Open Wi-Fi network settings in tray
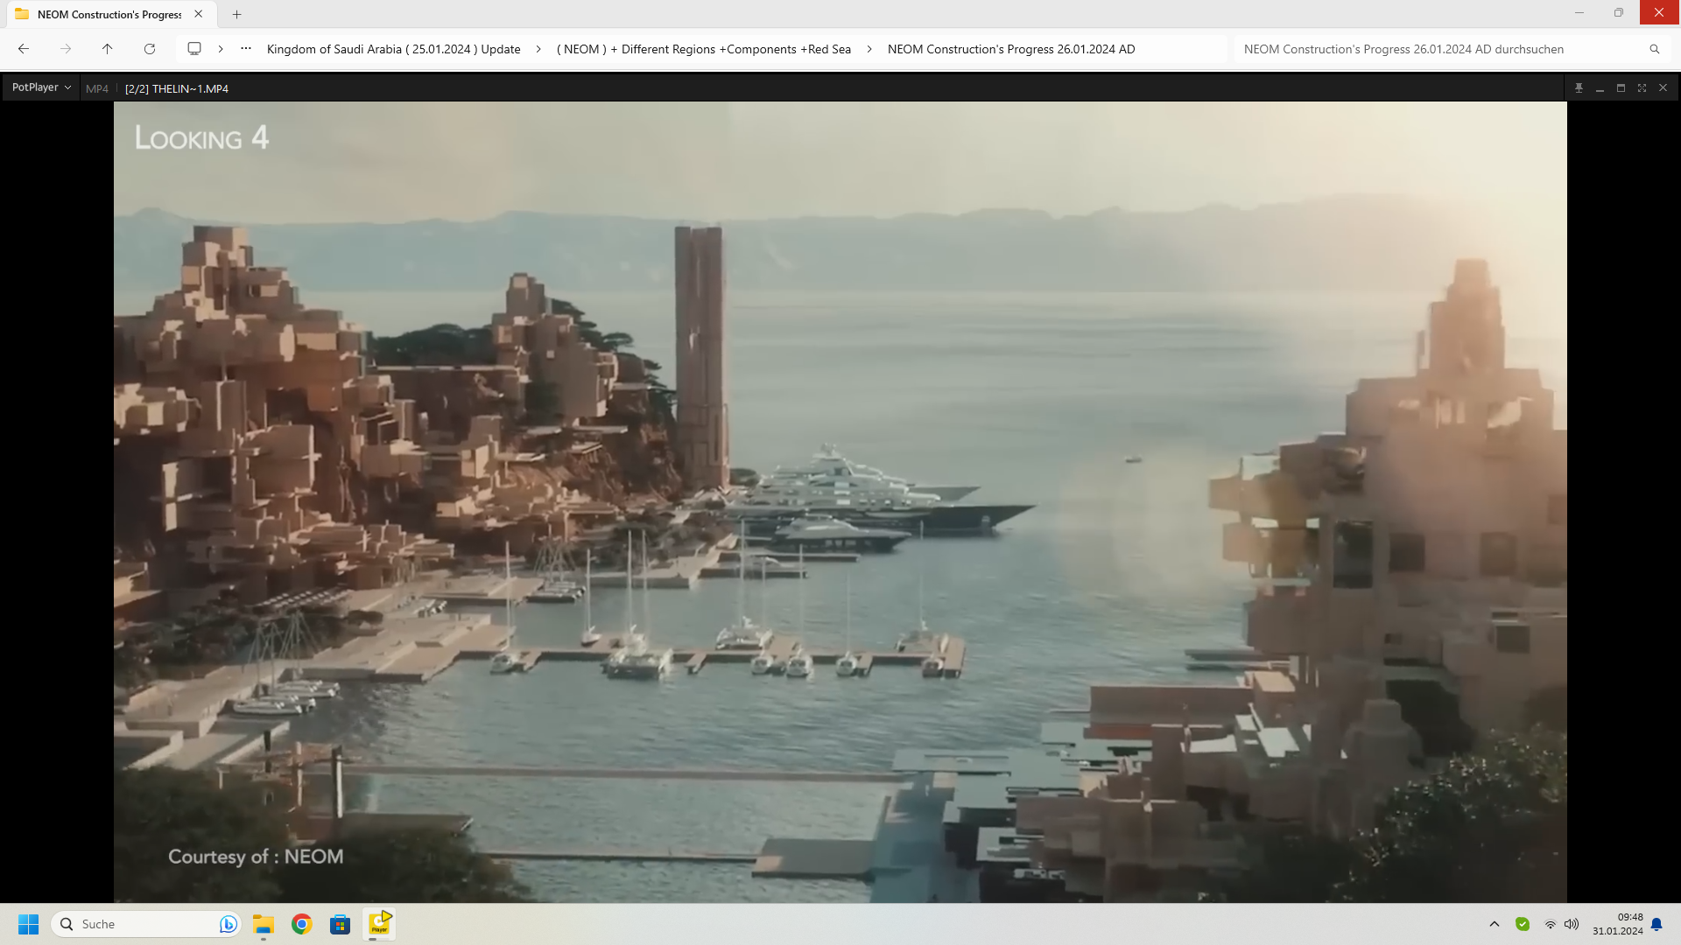The image size is (1681, 945). pos(1551,924)
